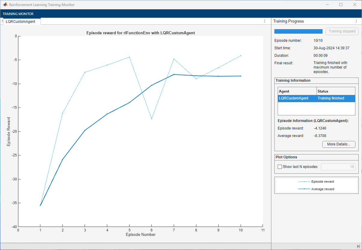Screen dimensions: 362x250
Task: Click the Training Information section header
Action: click(293, 81)
